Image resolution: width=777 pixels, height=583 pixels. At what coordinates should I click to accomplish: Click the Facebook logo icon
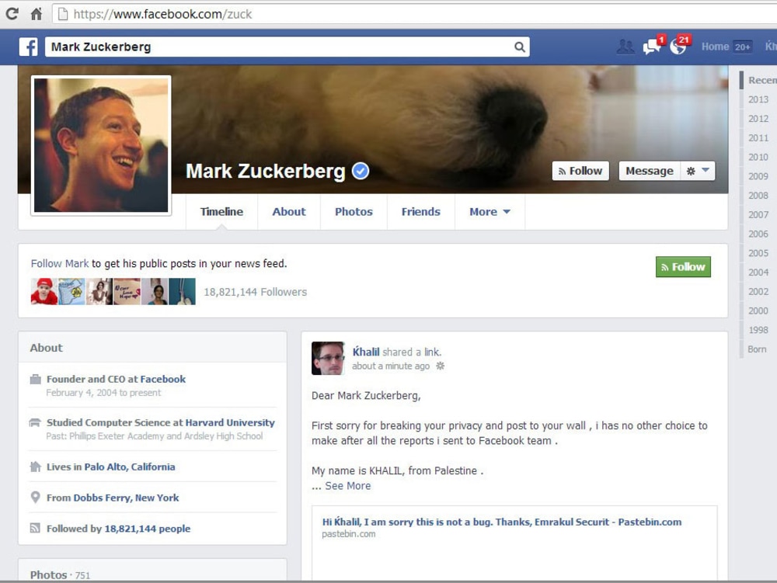pyautogui.click(x=29, y=47)
